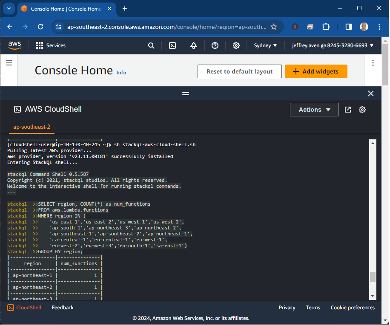Open the Services menu

click(50, 45)
